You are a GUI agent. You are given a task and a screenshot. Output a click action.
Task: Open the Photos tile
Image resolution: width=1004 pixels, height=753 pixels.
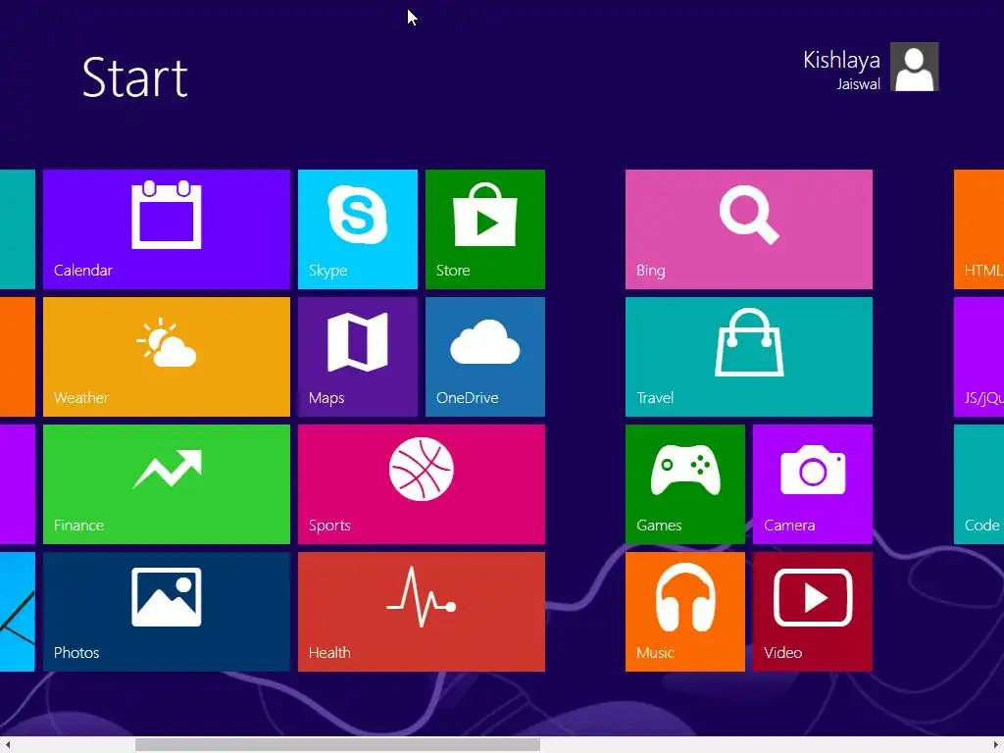tap(167, 612)
